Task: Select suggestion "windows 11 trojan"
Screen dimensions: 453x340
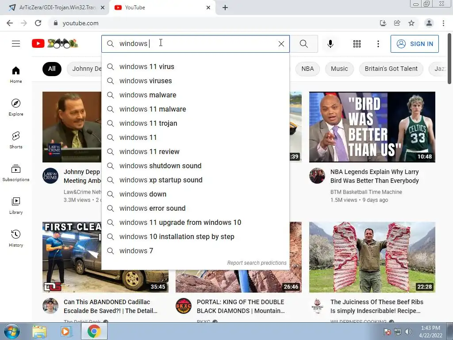Action: click(x=195, y=123)
